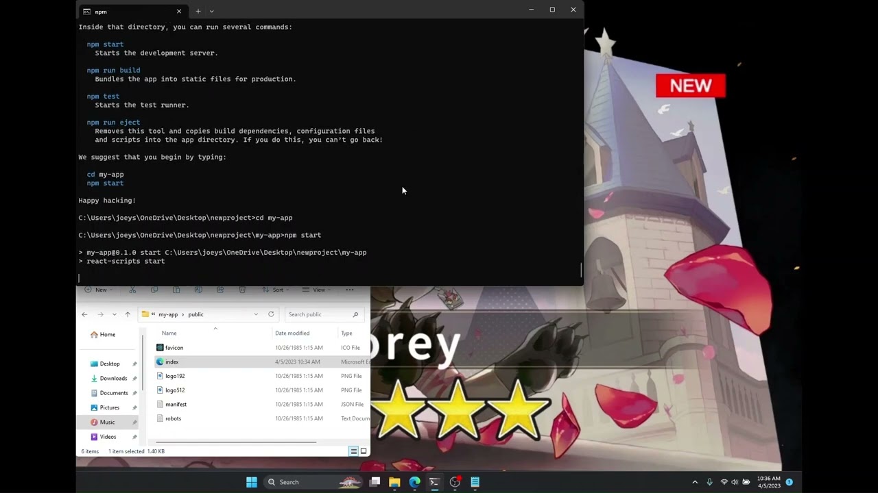Go forward in File Explorer
This screenshot has width=878, height=493.
tap(100, 314)
